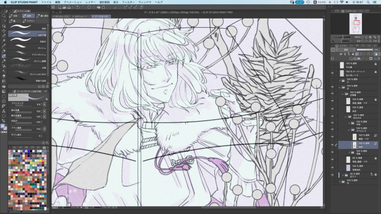Create new raster layer icon
Screen dimensions: 381x214
(x=351, y=58)
